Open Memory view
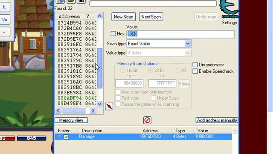 [71, 120]
